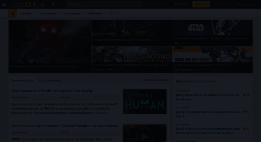This screenshot has width=261, height=142.
Task: Click comment icon on Trial Ground tile
Action: pos(117,70)
